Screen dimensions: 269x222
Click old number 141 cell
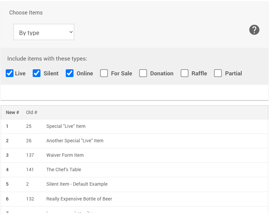click(30, 170)
